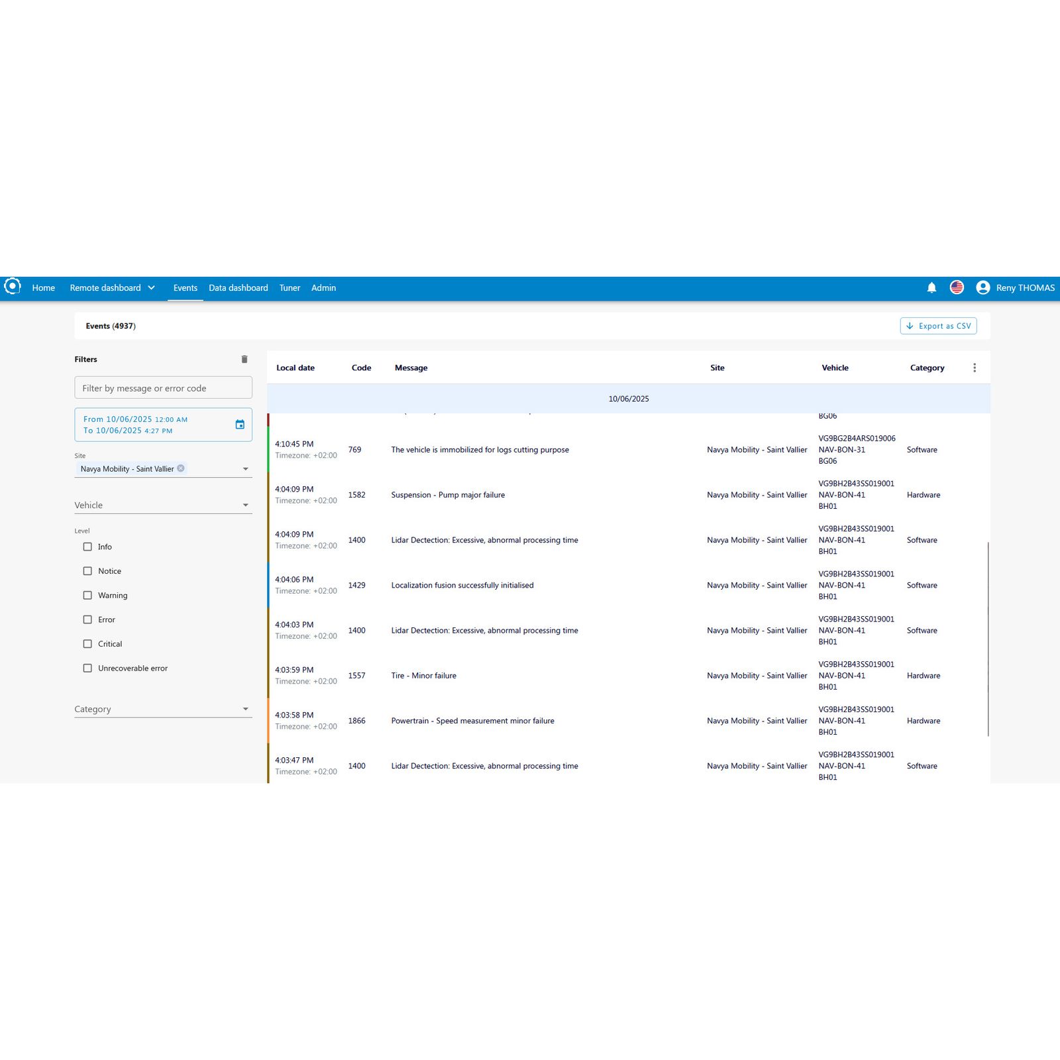Image resolution: width=1060 pixels, height=1060 pixels.
Task: Click the message or error code filter field
Action: coord(163,388)
